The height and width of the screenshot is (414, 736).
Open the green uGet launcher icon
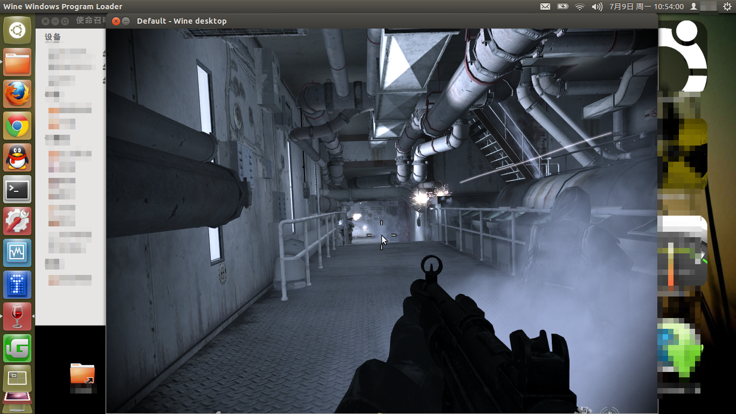(17, 348)
